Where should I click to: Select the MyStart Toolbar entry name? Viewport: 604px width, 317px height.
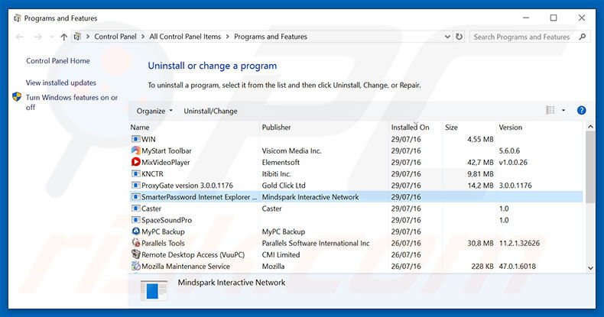[x=167, y=150]
